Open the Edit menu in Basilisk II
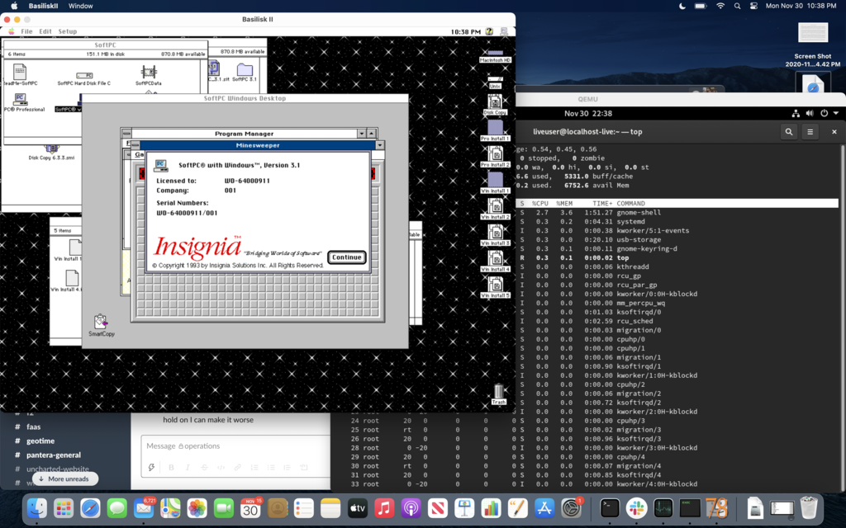The image size is (846, 528). click(x=45, y=31)
